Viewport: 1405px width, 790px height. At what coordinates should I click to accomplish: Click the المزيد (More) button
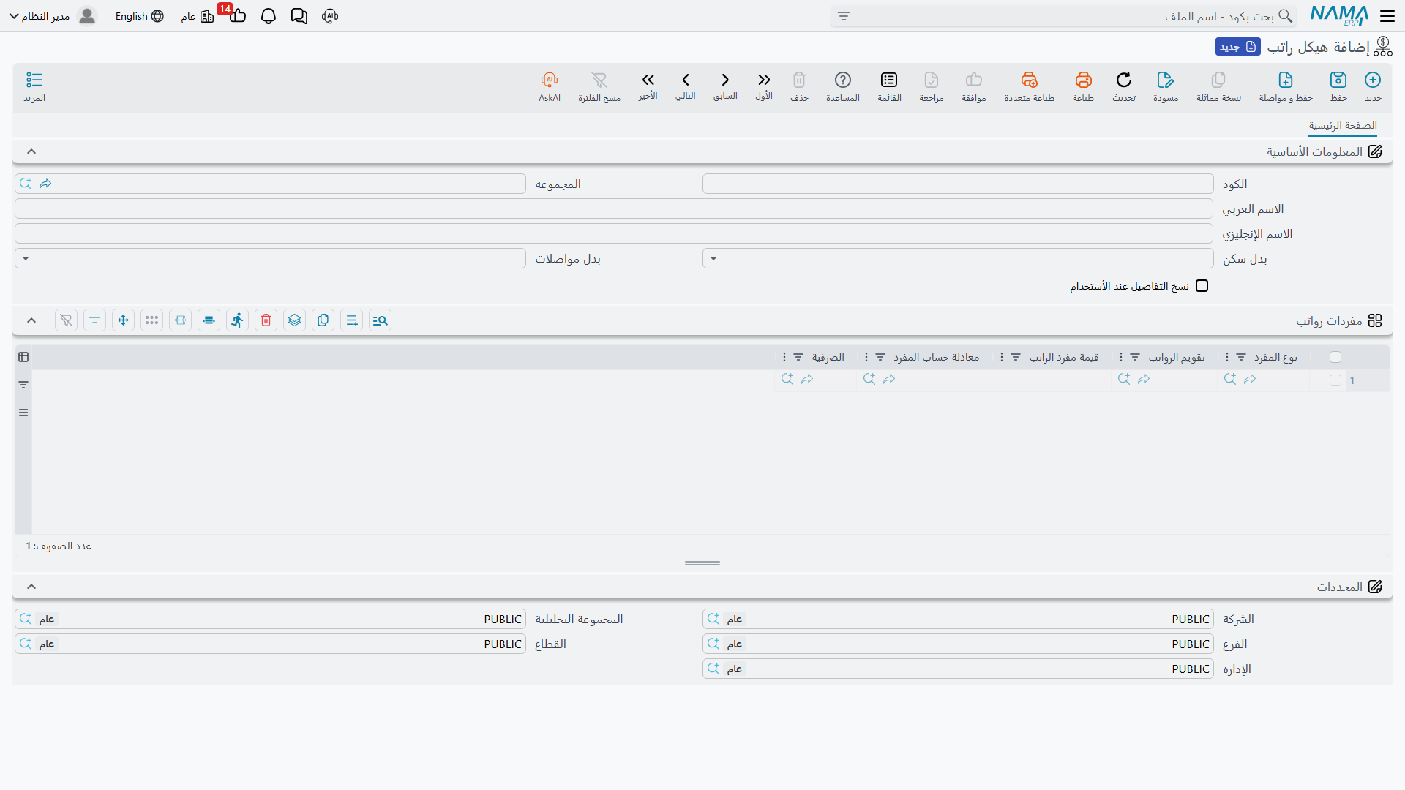click(x=34, y=86)
